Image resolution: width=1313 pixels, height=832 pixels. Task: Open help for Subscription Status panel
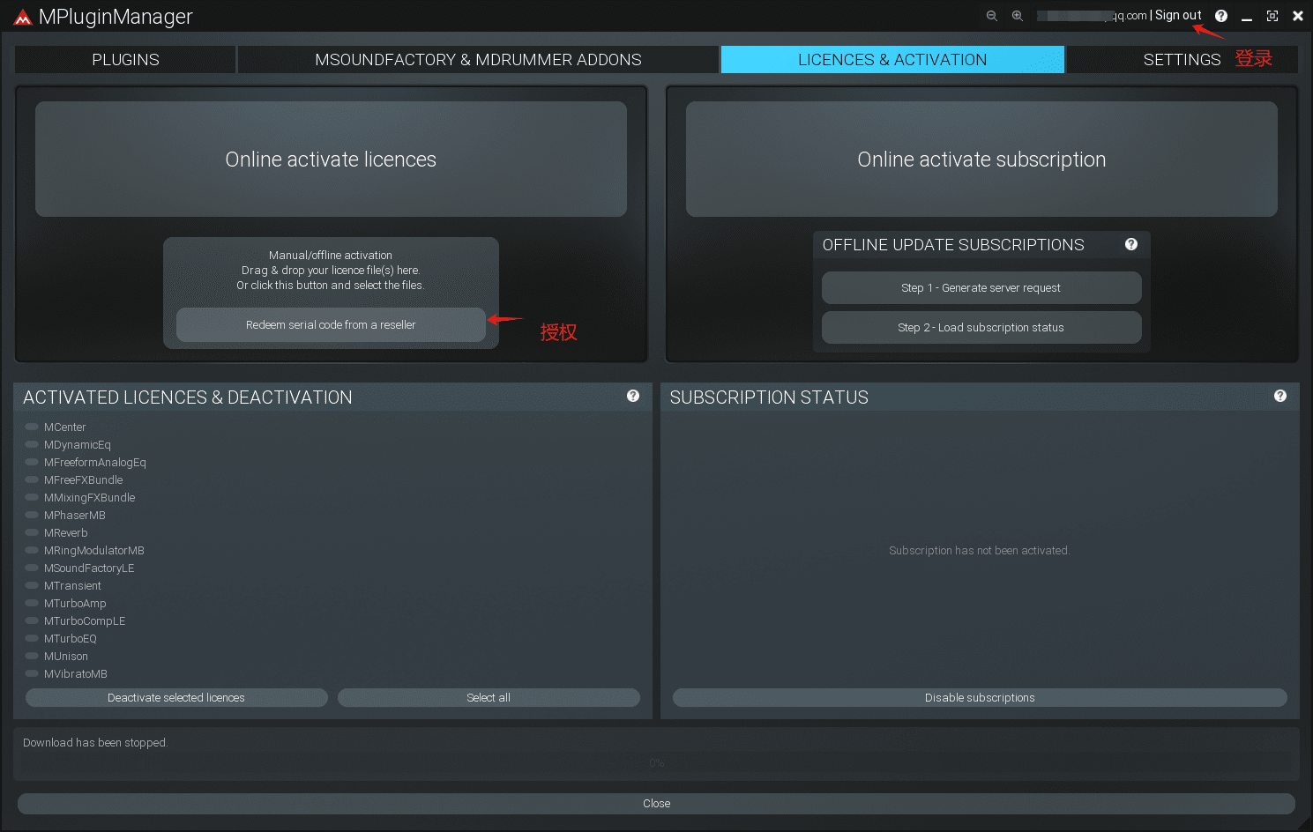pos(1280,396)
